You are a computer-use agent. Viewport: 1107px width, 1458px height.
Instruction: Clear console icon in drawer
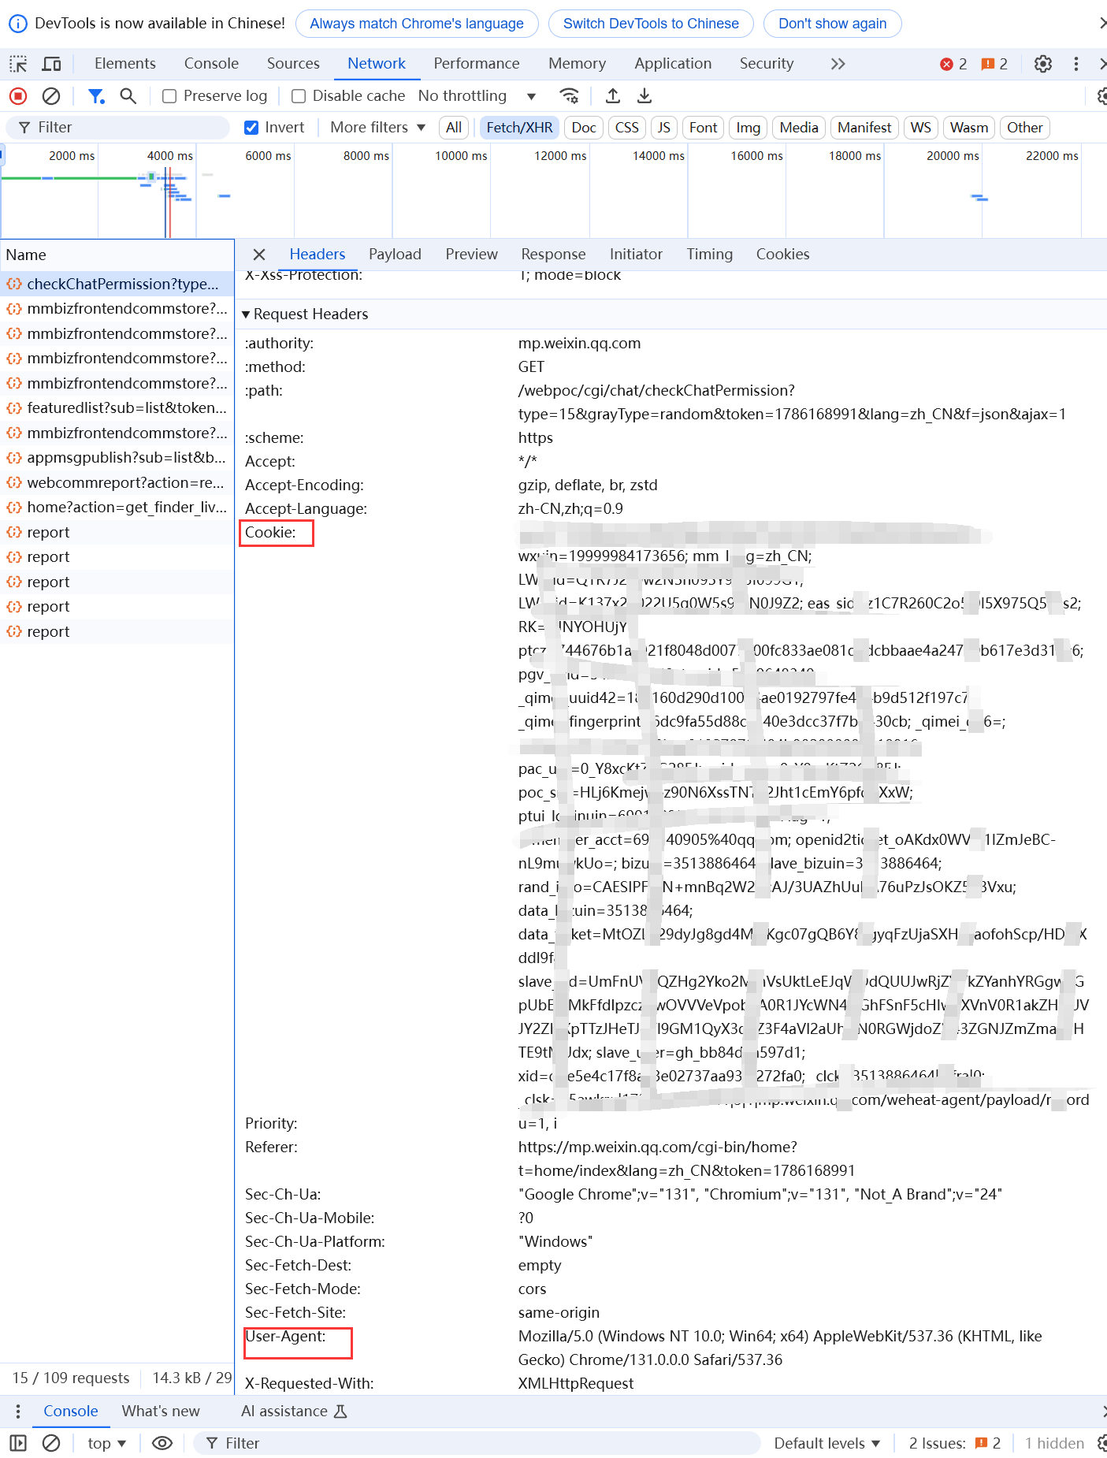51,1443
